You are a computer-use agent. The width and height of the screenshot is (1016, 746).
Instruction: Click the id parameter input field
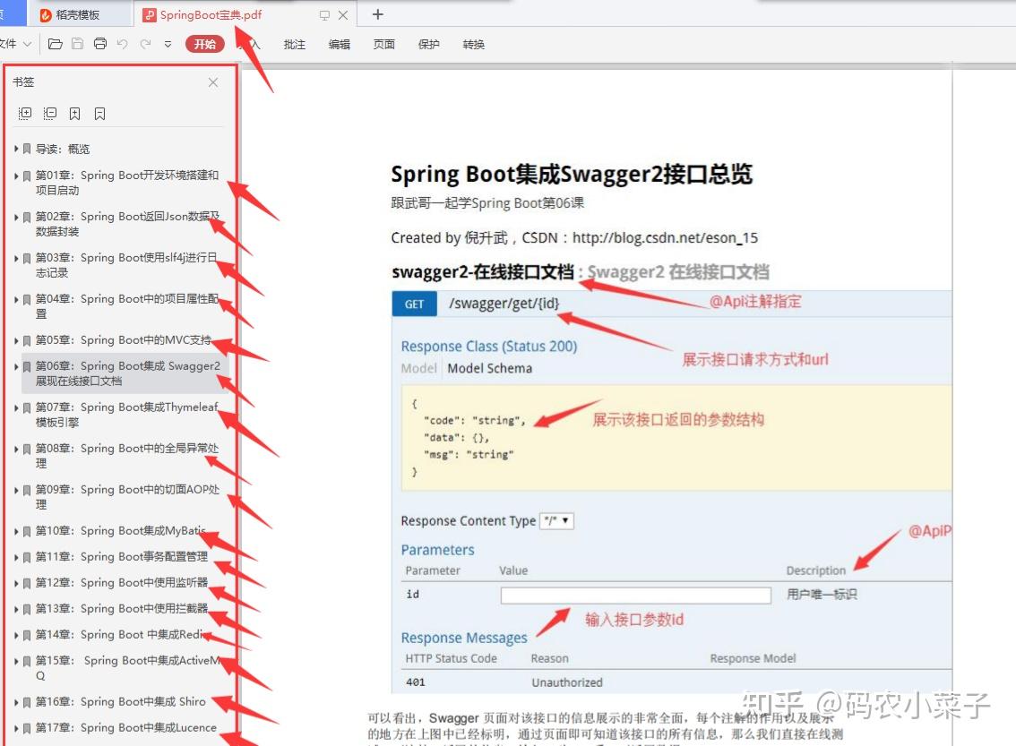pyautogui.click(x=636, y=594)
